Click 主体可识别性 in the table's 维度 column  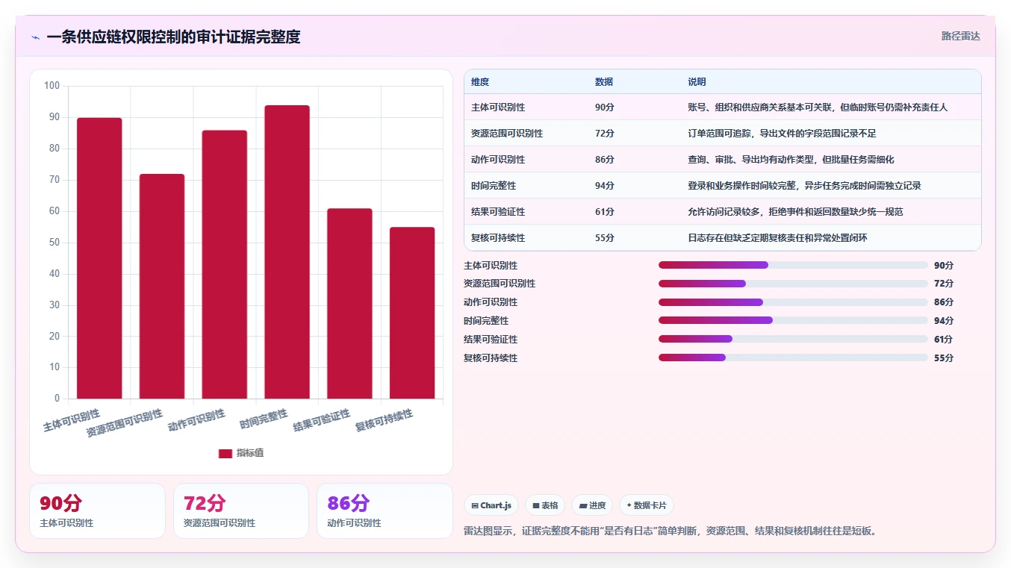[498, 107]
